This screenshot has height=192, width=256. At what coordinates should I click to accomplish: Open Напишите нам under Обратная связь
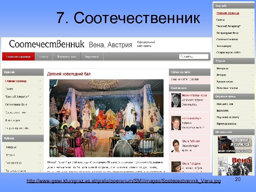coord(225,104)
